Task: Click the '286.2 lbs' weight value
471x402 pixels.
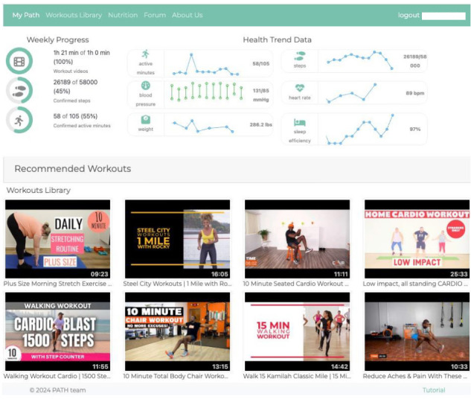Action: point(260,124)
